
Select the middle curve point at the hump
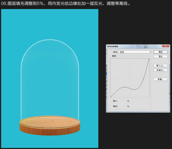tap(125, 87)
